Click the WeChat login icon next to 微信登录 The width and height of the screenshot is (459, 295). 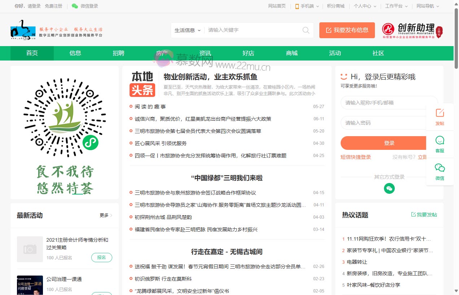pyautogui.click(x=75, y=6)
